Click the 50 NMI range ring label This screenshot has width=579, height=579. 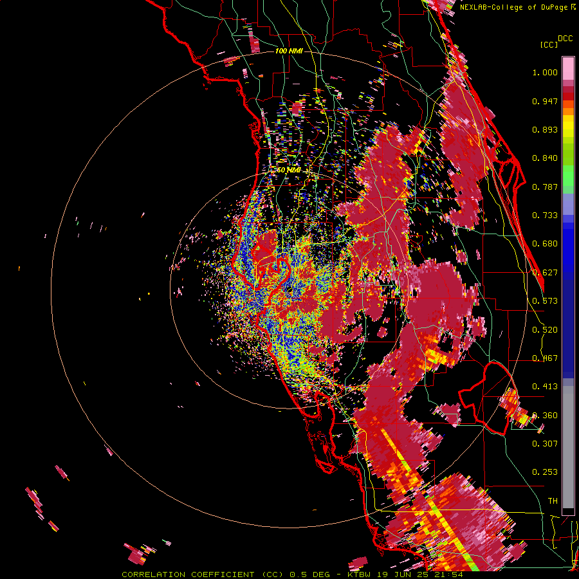(x=289, y=170)
